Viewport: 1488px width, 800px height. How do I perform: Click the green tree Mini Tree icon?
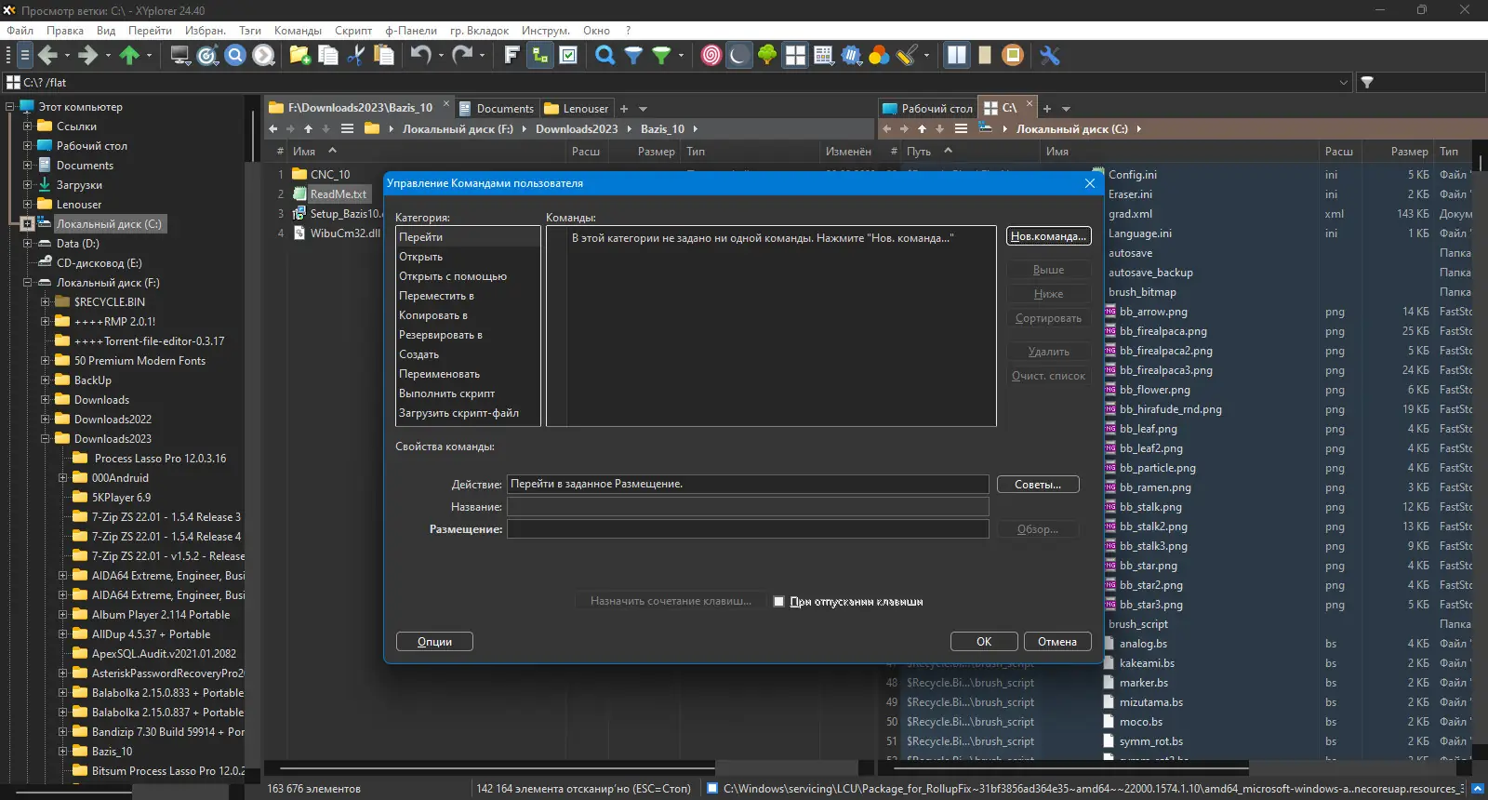767,56
